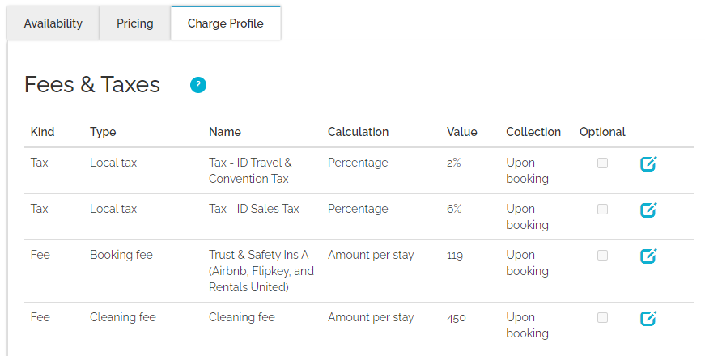The image size is (705, 356).
Task: Toggle Optional for Trust & Safety fee
Action: [602, 255]
